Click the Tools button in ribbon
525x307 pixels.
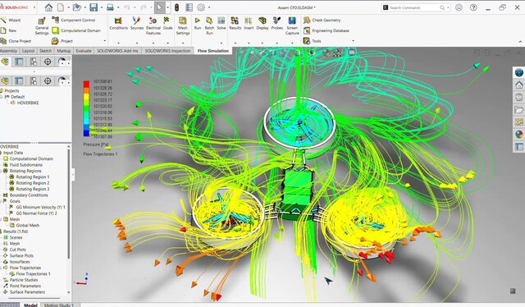[313, 41]
